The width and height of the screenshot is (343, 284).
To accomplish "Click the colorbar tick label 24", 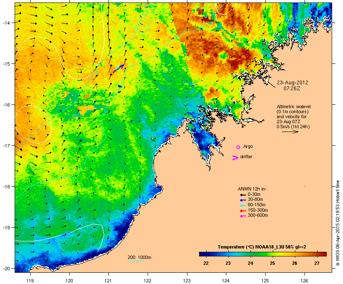I will (250, 263).
